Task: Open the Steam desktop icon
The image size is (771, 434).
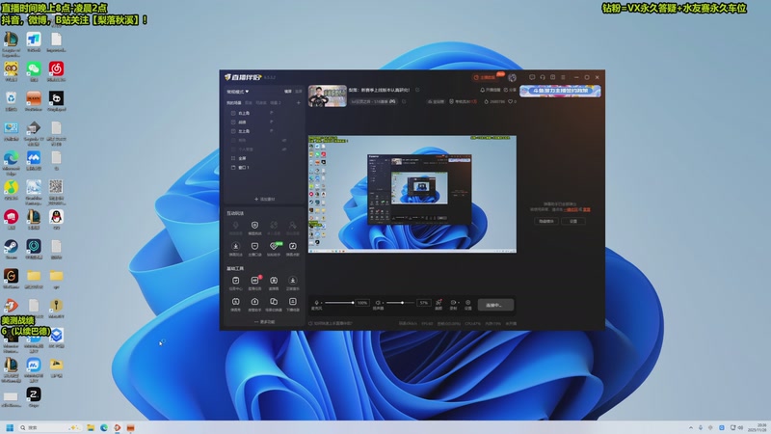Action: (x=11, y=247)
